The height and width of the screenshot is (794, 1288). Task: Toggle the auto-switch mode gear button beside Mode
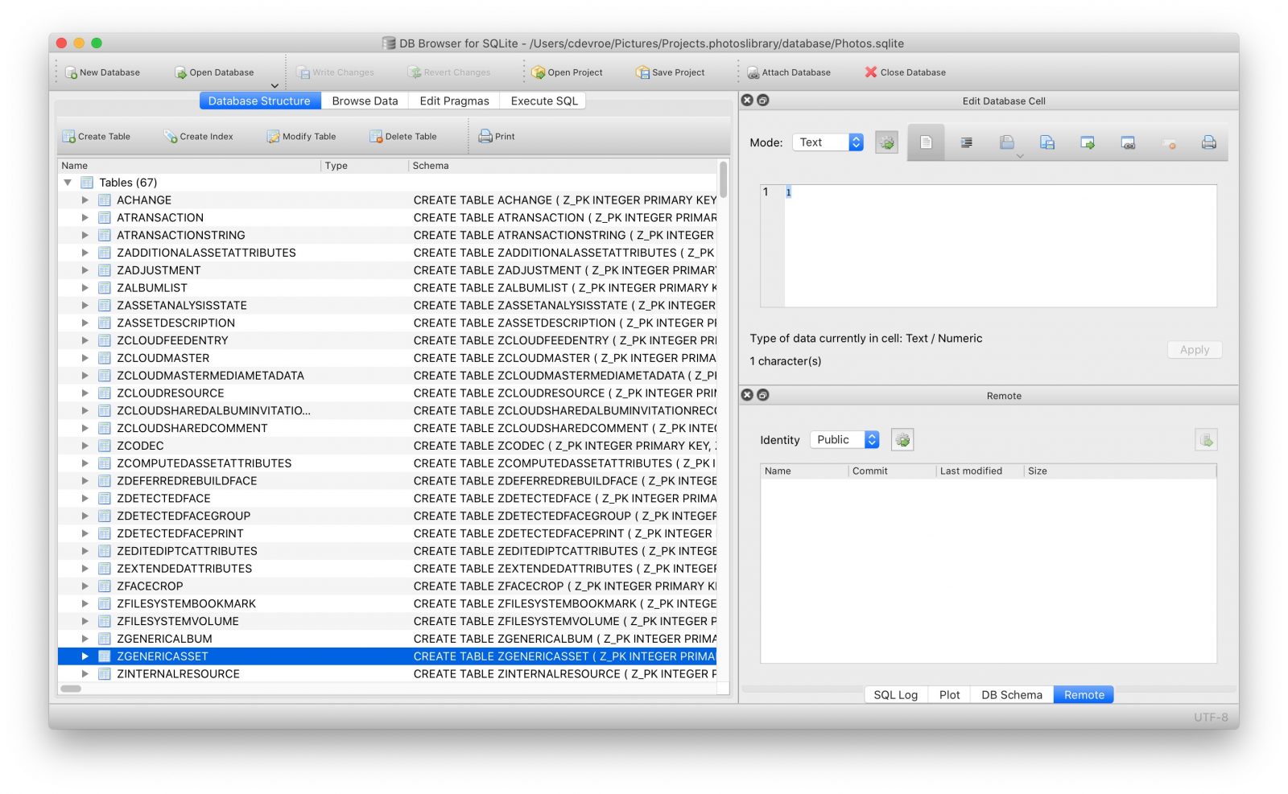tap(886, 142)
